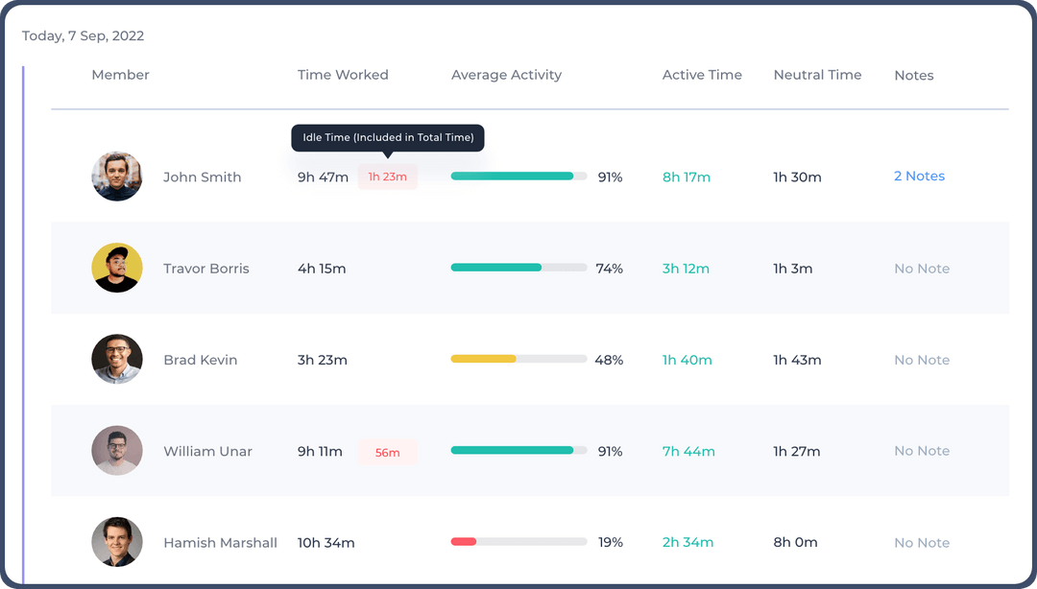Click No Note for William Unar
The width and height of the screenshot is (1037, 589).
pos(921,451)
